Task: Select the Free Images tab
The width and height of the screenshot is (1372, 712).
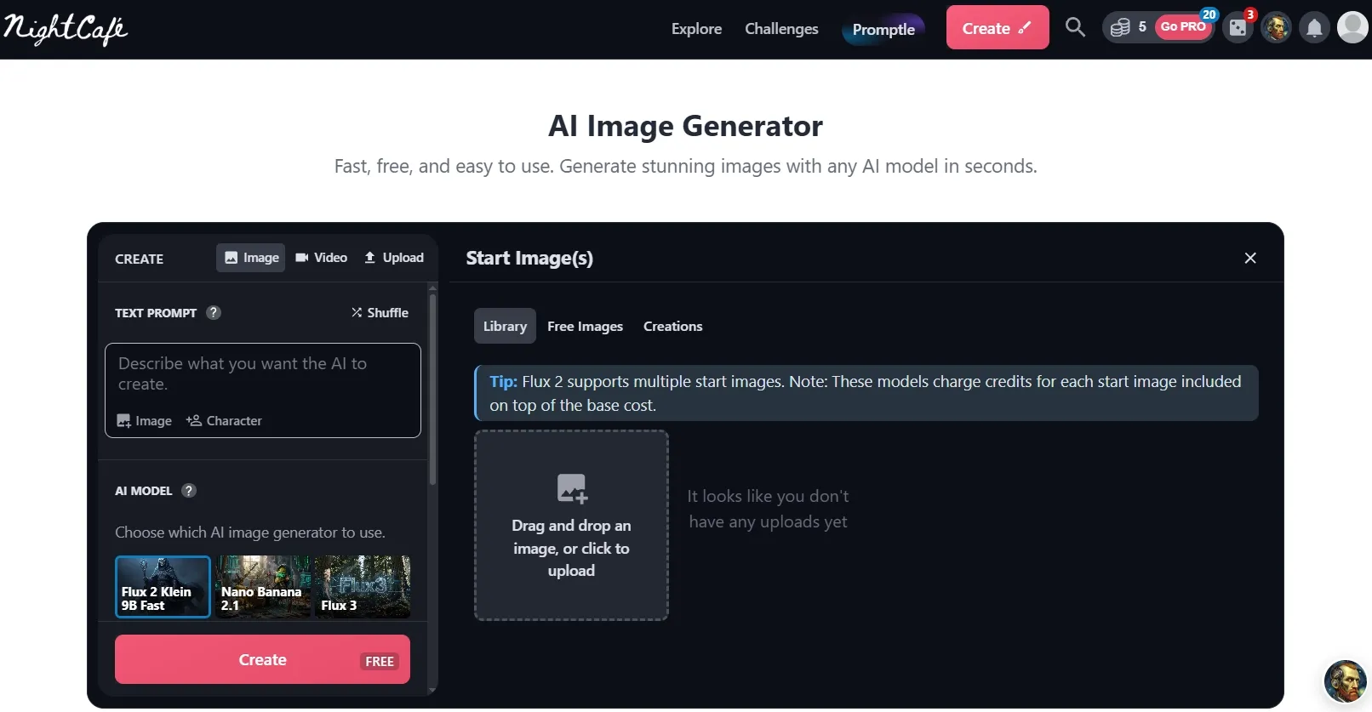Action: (x=585, y=326)
